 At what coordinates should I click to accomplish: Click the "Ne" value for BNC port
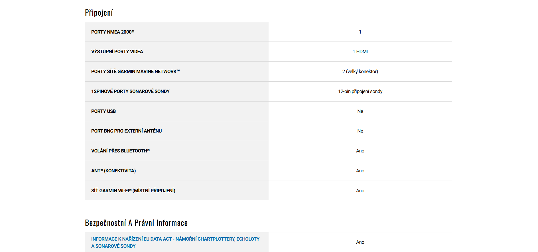point(360,131)
